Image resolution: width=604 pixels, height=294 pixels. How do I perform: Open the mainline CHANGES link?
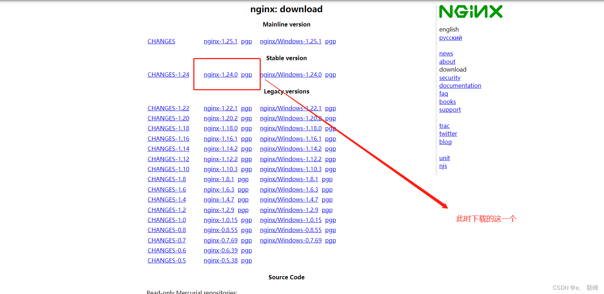click(x=161, y=41)
